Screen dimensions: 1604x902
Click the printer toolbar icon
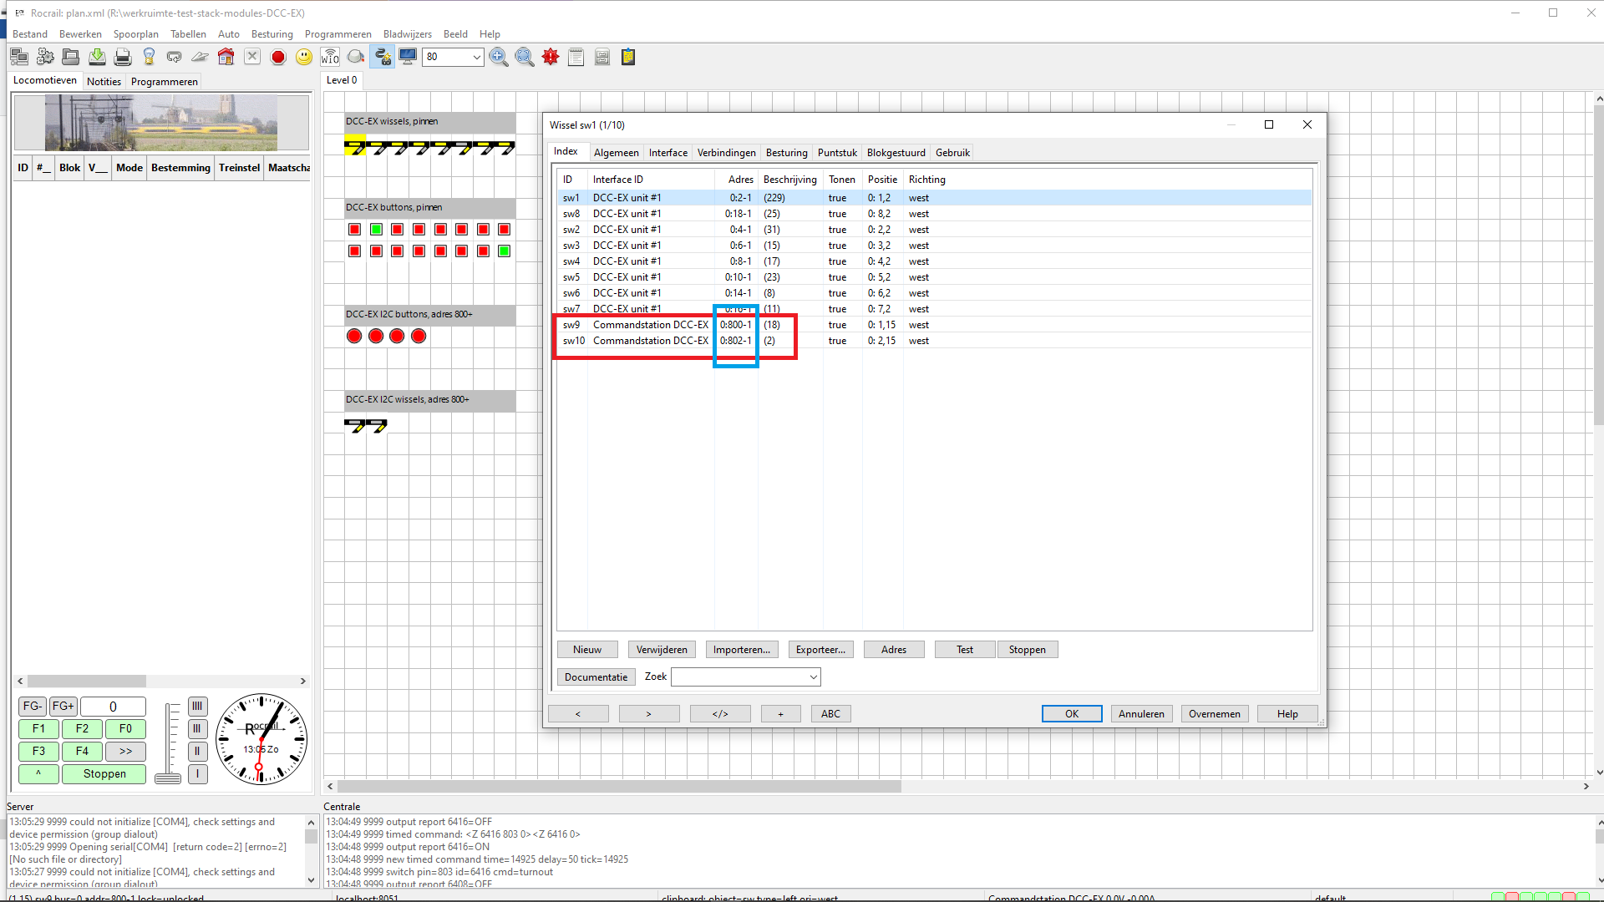click(x=123, y=57)
